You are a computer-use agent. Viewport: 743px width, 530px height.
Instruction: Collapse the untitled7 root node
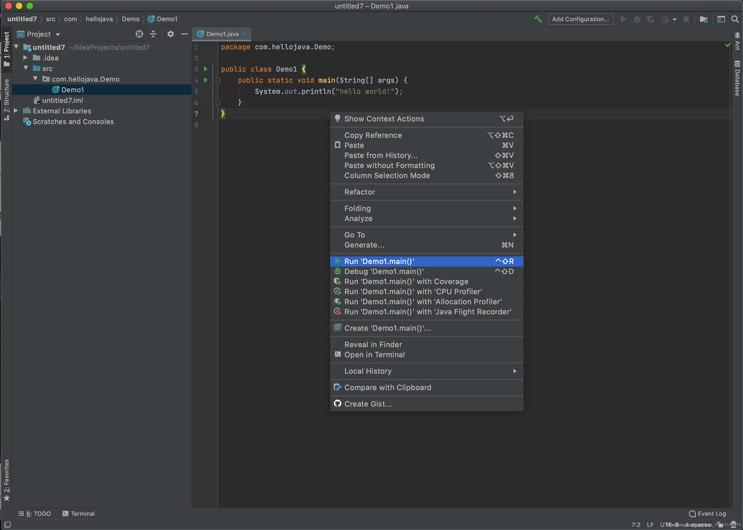point(16,47)
